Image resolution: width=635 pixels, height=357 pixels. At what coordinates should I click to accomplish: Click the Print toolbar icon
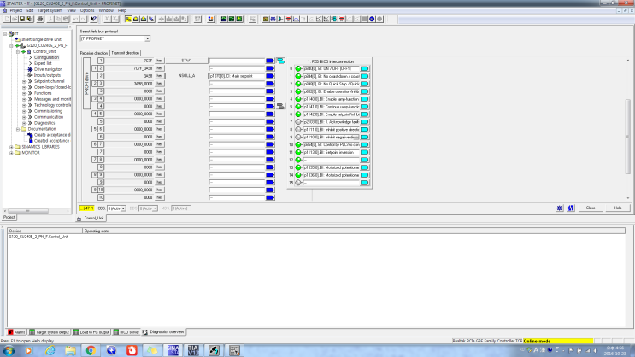(x=40, y=19)
